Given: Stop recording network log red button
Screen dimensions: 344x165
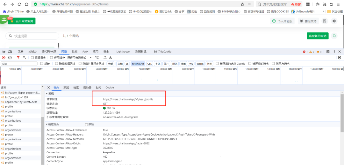Looking at the screenshot, I should pos(4,58).
